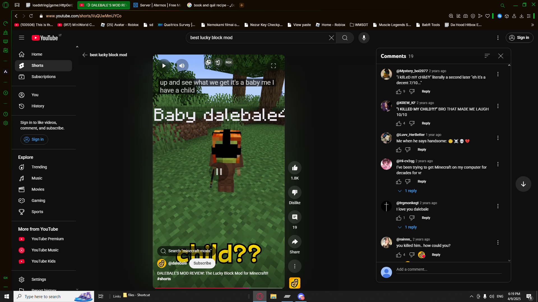
Task: Open YouTube Music link
Action: 43,250
